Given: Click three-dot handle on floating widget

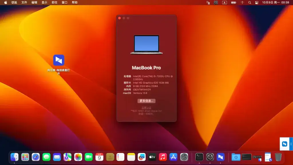Looking at the screenshot, I should pyautogui.click(x=291, y=144).
